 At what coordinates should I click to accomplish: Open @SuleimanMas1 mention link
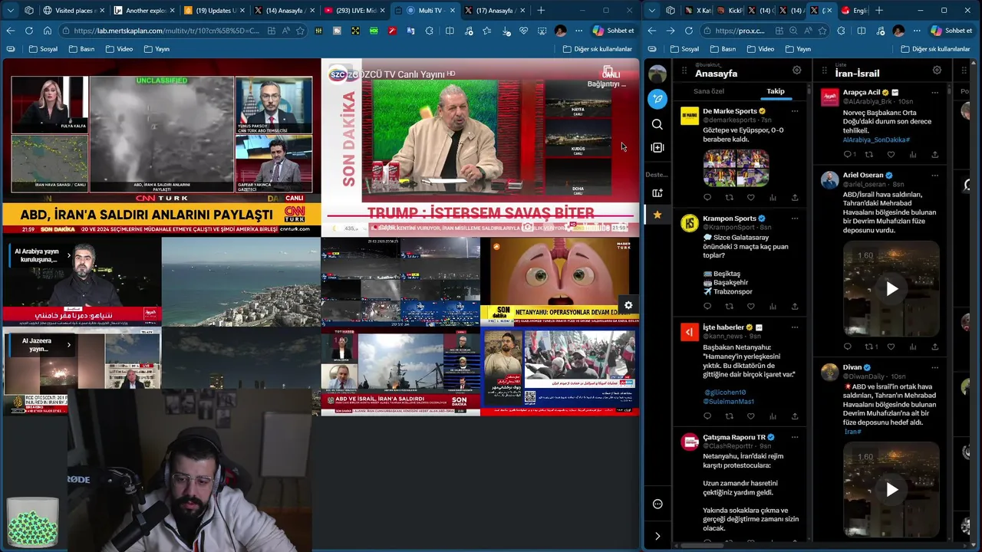pos(729,402)
